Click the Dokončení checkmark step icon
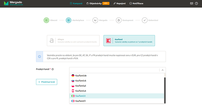This screenshot has width=202, height=106. (145, 20)
